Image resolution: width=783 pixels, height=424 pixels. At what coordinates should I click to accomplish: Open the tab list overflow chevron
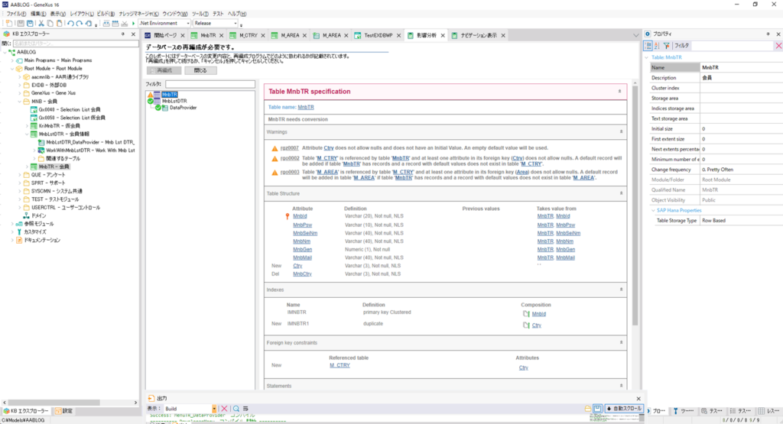635,35
